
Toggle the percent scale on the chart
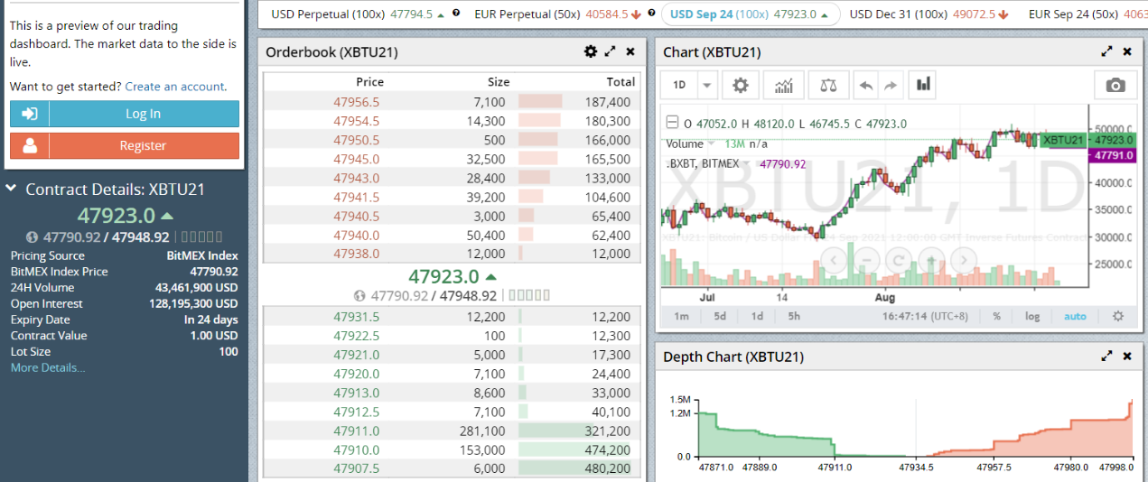click(x=997, y=316)
